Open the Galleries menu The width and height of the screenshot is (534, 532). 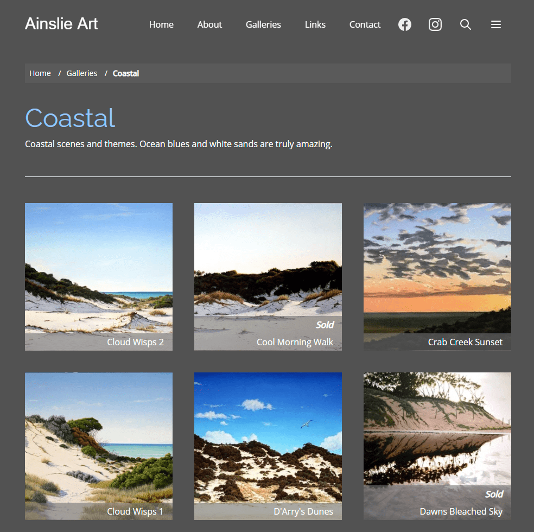click(x=263, y=24)
